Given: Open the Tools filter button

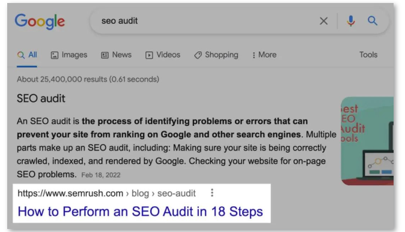Looking at the screenshot, I should pyautogui.click(x=368, y=55).
